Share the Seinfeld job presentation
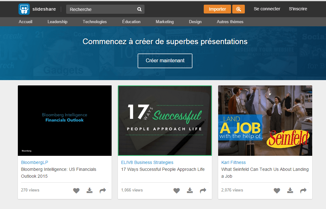 (303, 191)
